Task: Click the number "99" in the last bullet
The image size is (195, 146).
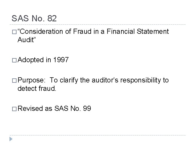Action: (x=87, y=108)
